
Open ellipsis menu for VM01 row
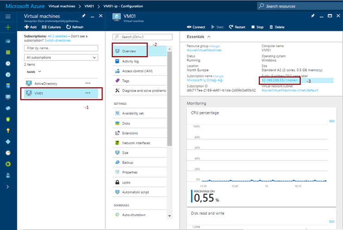point(88,93)
